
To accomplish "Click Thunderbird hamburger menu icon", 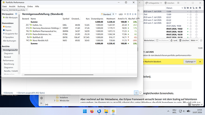I will pyautogui.click(x=178, y=3).
